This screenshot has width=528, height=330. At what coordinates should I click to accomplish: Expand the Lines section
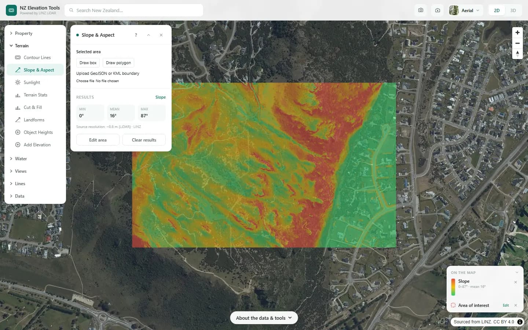pyautogui.click(x=35, y=184)
